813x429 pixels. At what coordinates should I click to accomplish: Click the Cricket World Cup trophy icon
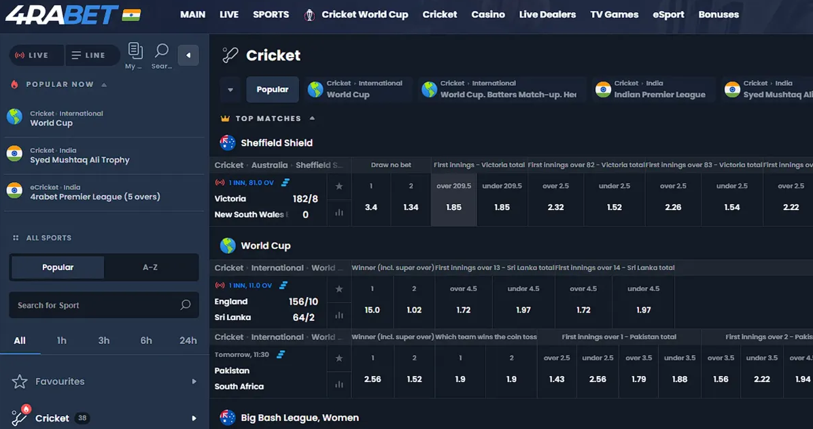pos(310,15)
